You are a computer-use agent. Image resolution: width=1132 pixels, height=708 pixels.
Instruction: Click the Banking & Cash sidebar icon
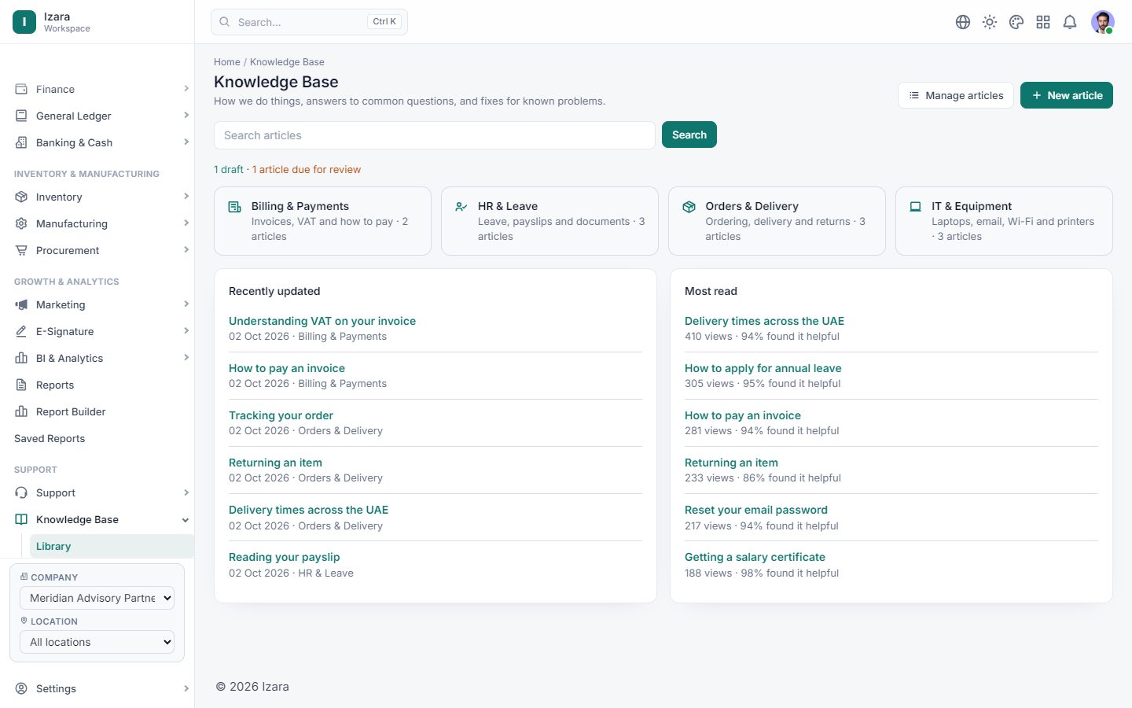point(21,142)
